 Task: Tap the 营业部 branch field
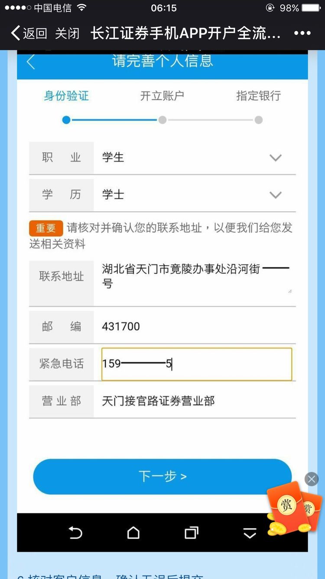[195, 401]
